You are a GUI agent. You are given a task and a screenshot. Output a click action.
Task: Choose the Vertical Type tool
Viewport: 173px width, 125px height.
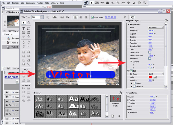pyautogui.click(x=28, y=28)
